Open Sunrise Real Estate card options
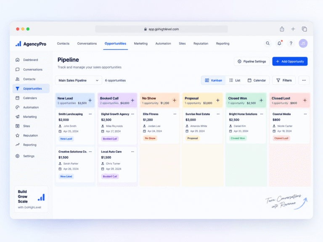 pos(218,114)
